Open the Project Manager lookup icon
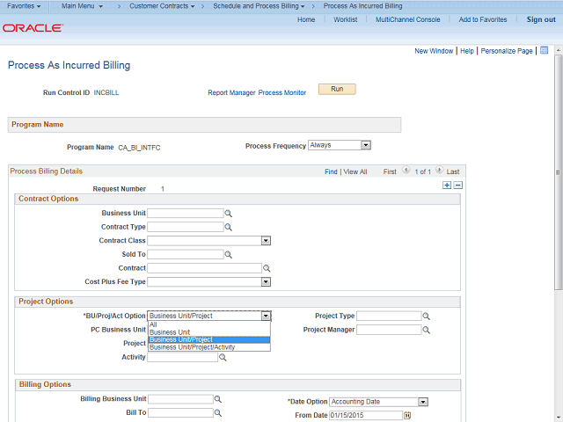 (x=427, y=331)
